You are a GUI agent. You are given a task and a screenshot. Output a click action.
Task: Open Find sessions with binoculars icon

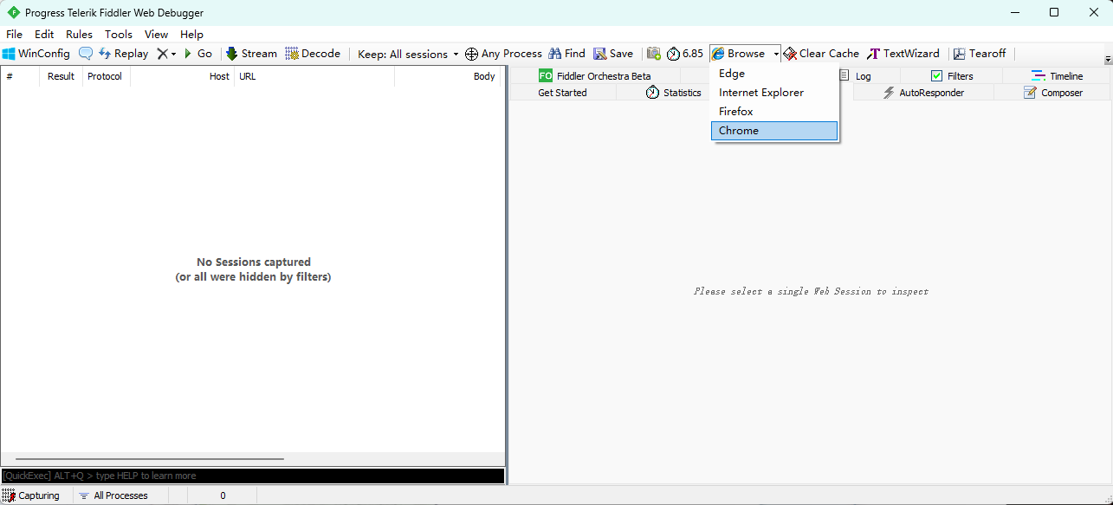pos(566,54)
